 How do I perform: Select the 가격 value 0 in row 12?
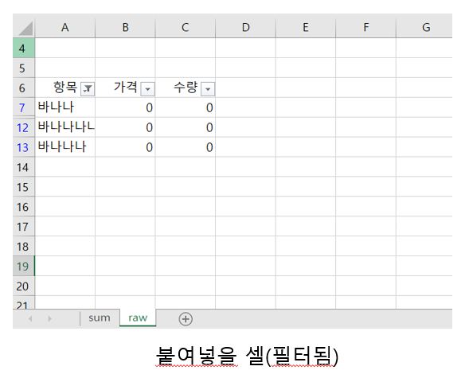click(x=125, y=127)
